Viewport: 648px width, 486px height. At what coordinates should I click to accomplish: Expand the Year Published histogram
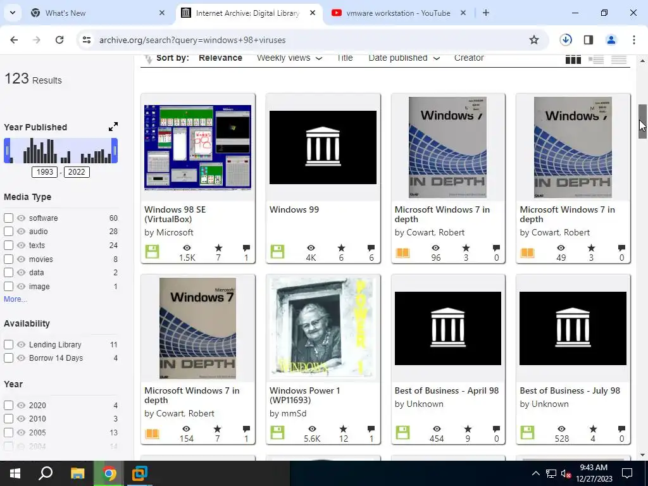point(113,127)
